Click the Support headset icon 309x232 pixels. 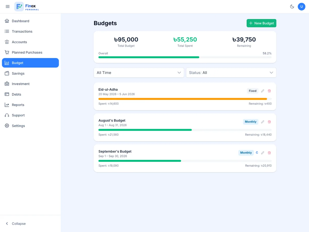[x=7, y=115]
